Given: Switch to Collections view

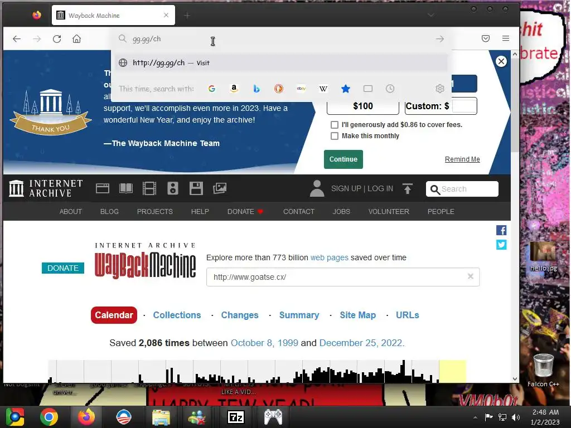Looking at the screenshot, I should [x=177, y=315].
